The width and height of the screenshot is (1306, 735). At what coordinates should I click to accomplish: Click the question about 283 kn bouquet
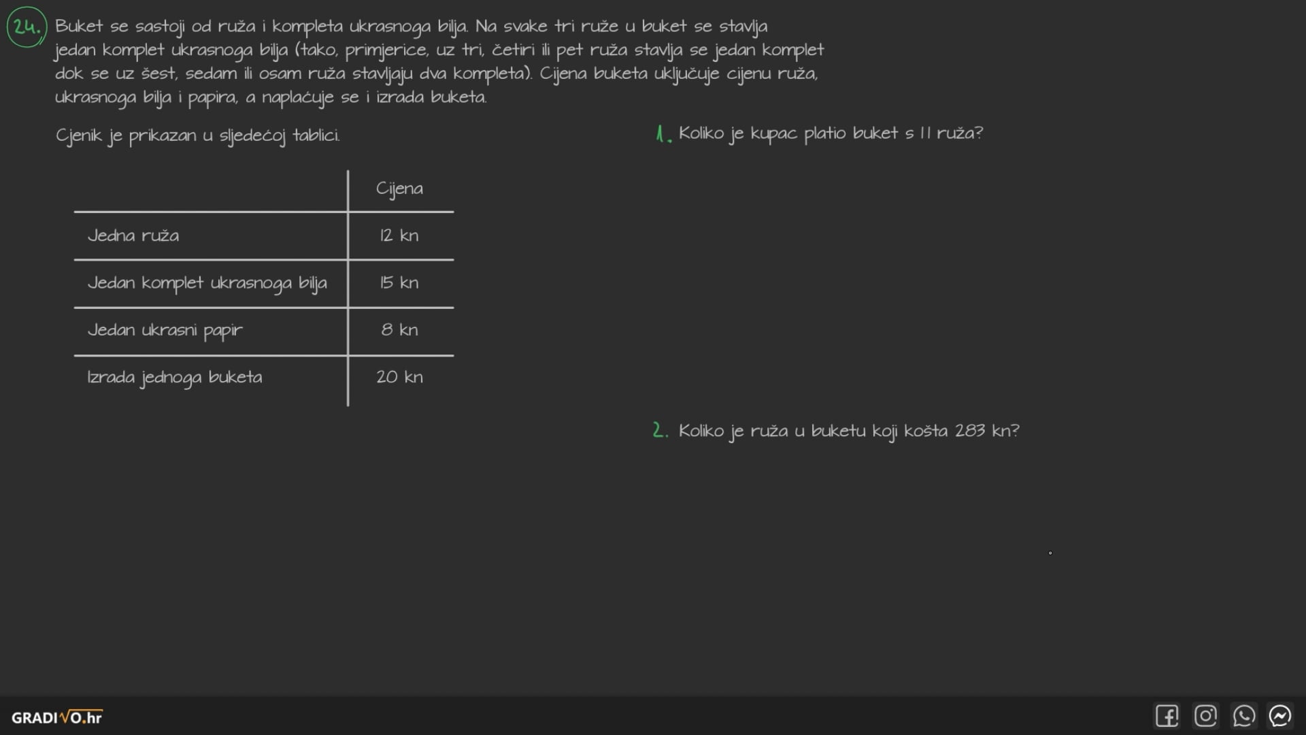pyautogui.click(x=848, y=431)
